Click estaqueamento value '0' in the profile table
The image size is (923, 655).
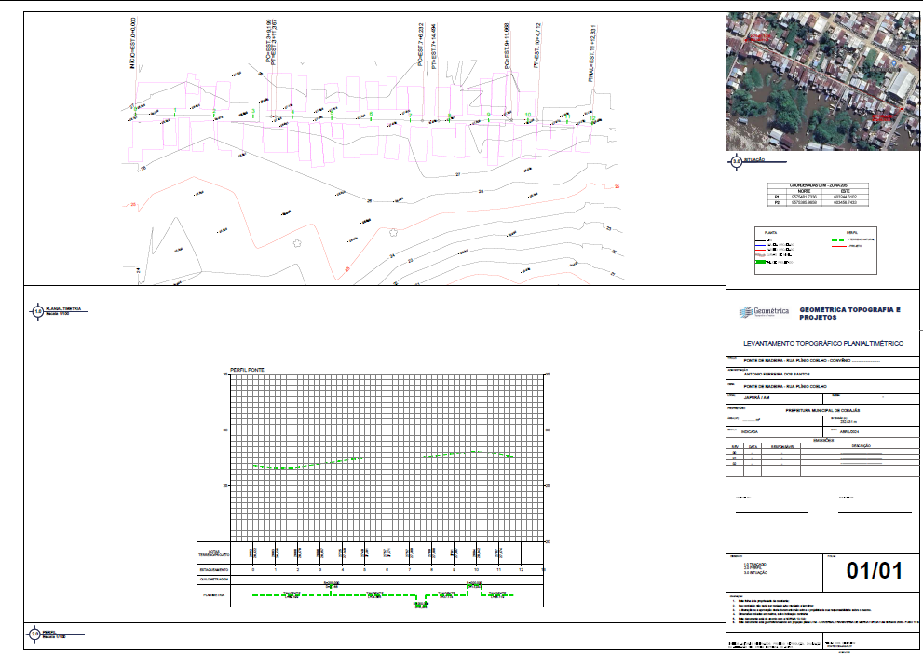(x=253, y=570)
